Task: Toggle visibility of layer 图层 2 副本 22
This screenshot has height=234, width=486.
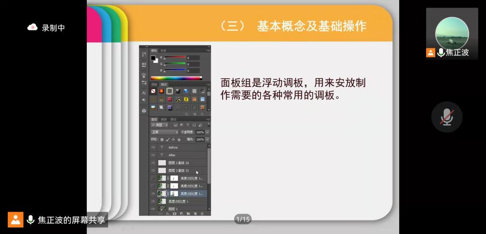Action: 153,162
